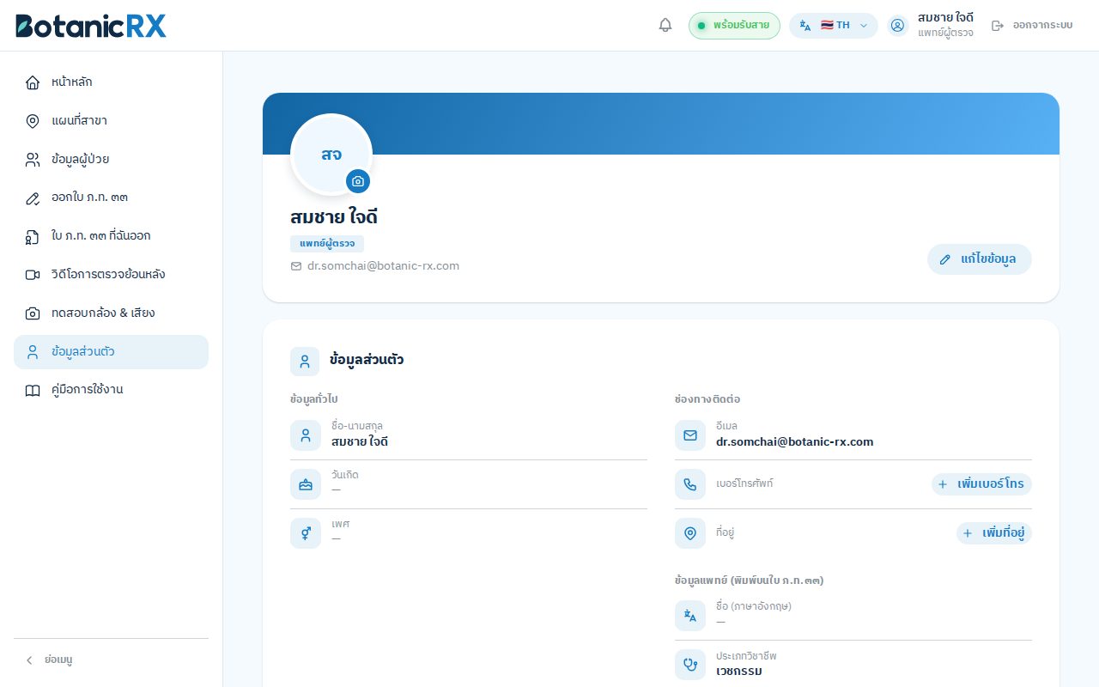Click the BotanicRX logo
This screenshot has height=687, width=1099.
click(x=91, y=26)
